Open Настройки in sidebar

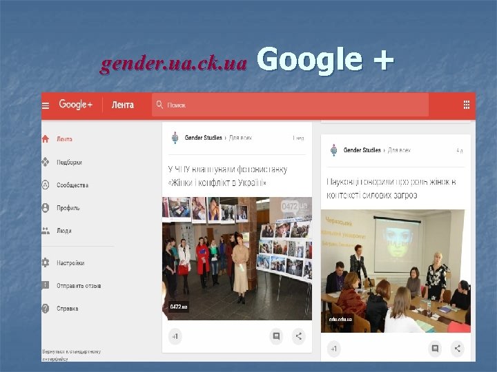click(70, 263)
